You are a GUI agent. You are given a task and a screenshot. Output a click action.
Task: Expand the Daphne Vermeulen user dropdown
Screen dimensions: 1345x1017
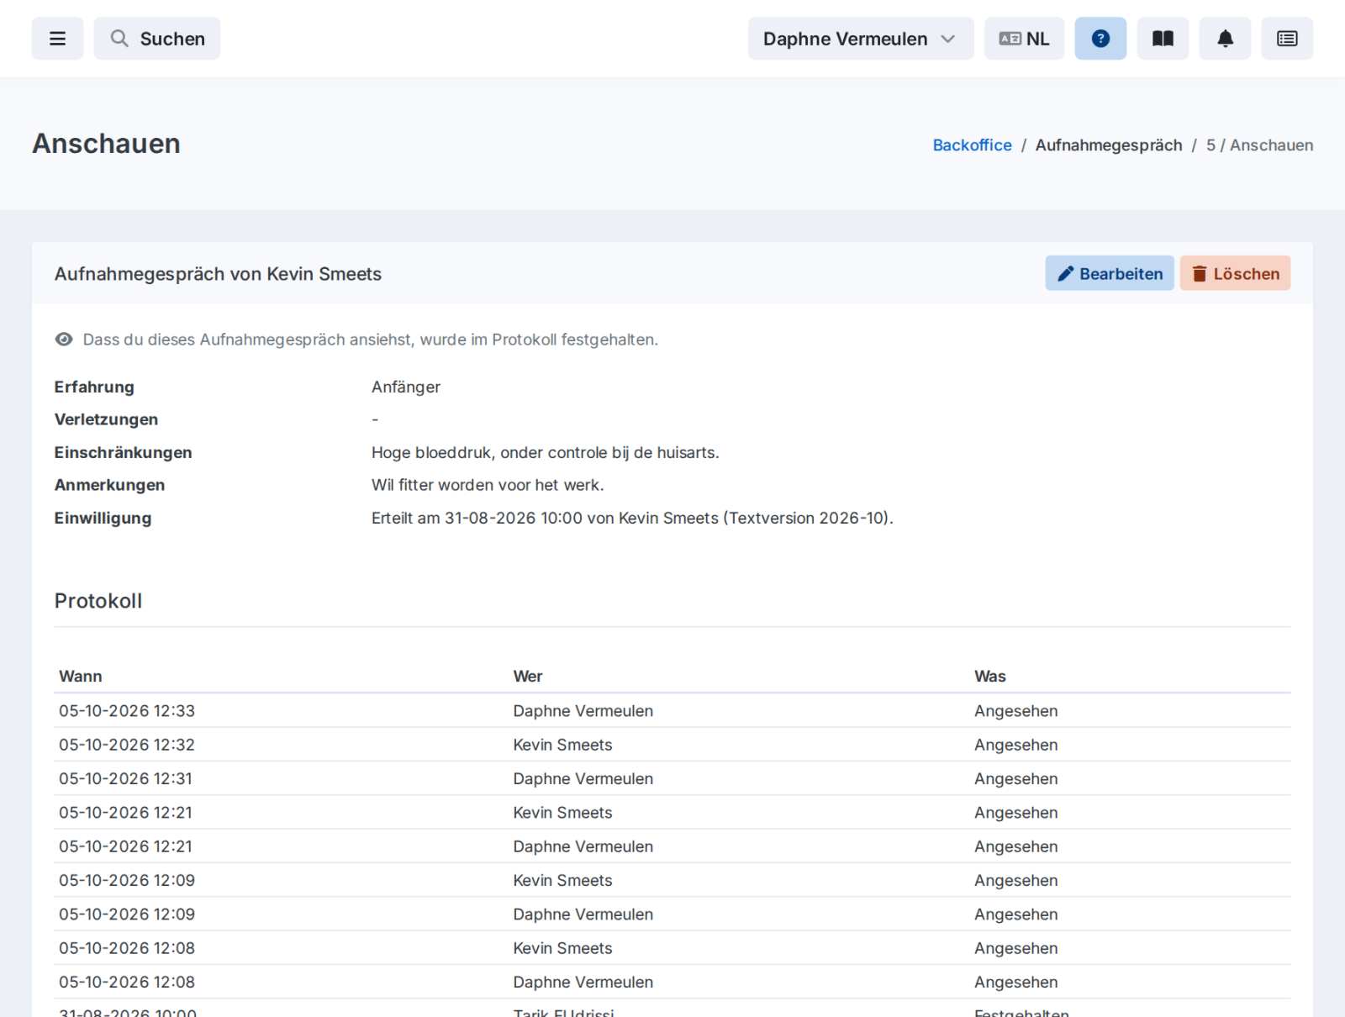(x=861, y=39)
